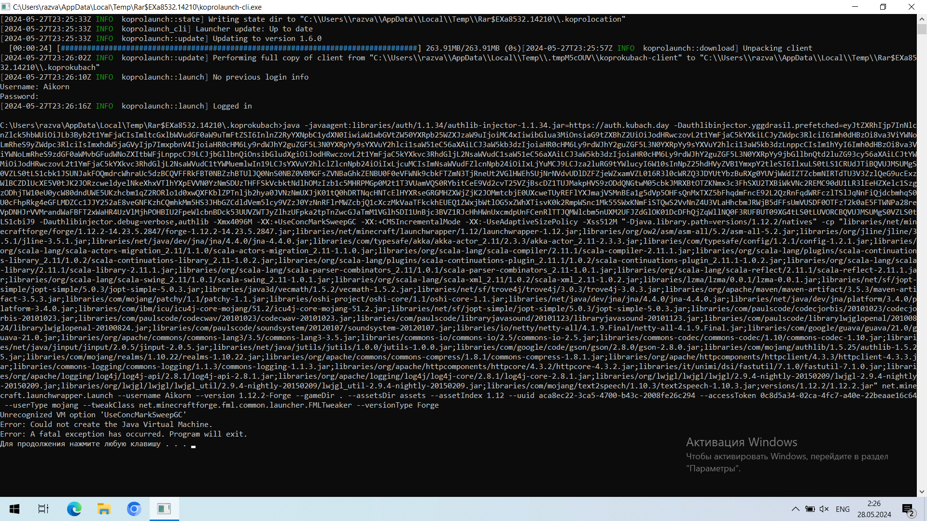Click the muted volume tray icon

click(x=824, y=509)
